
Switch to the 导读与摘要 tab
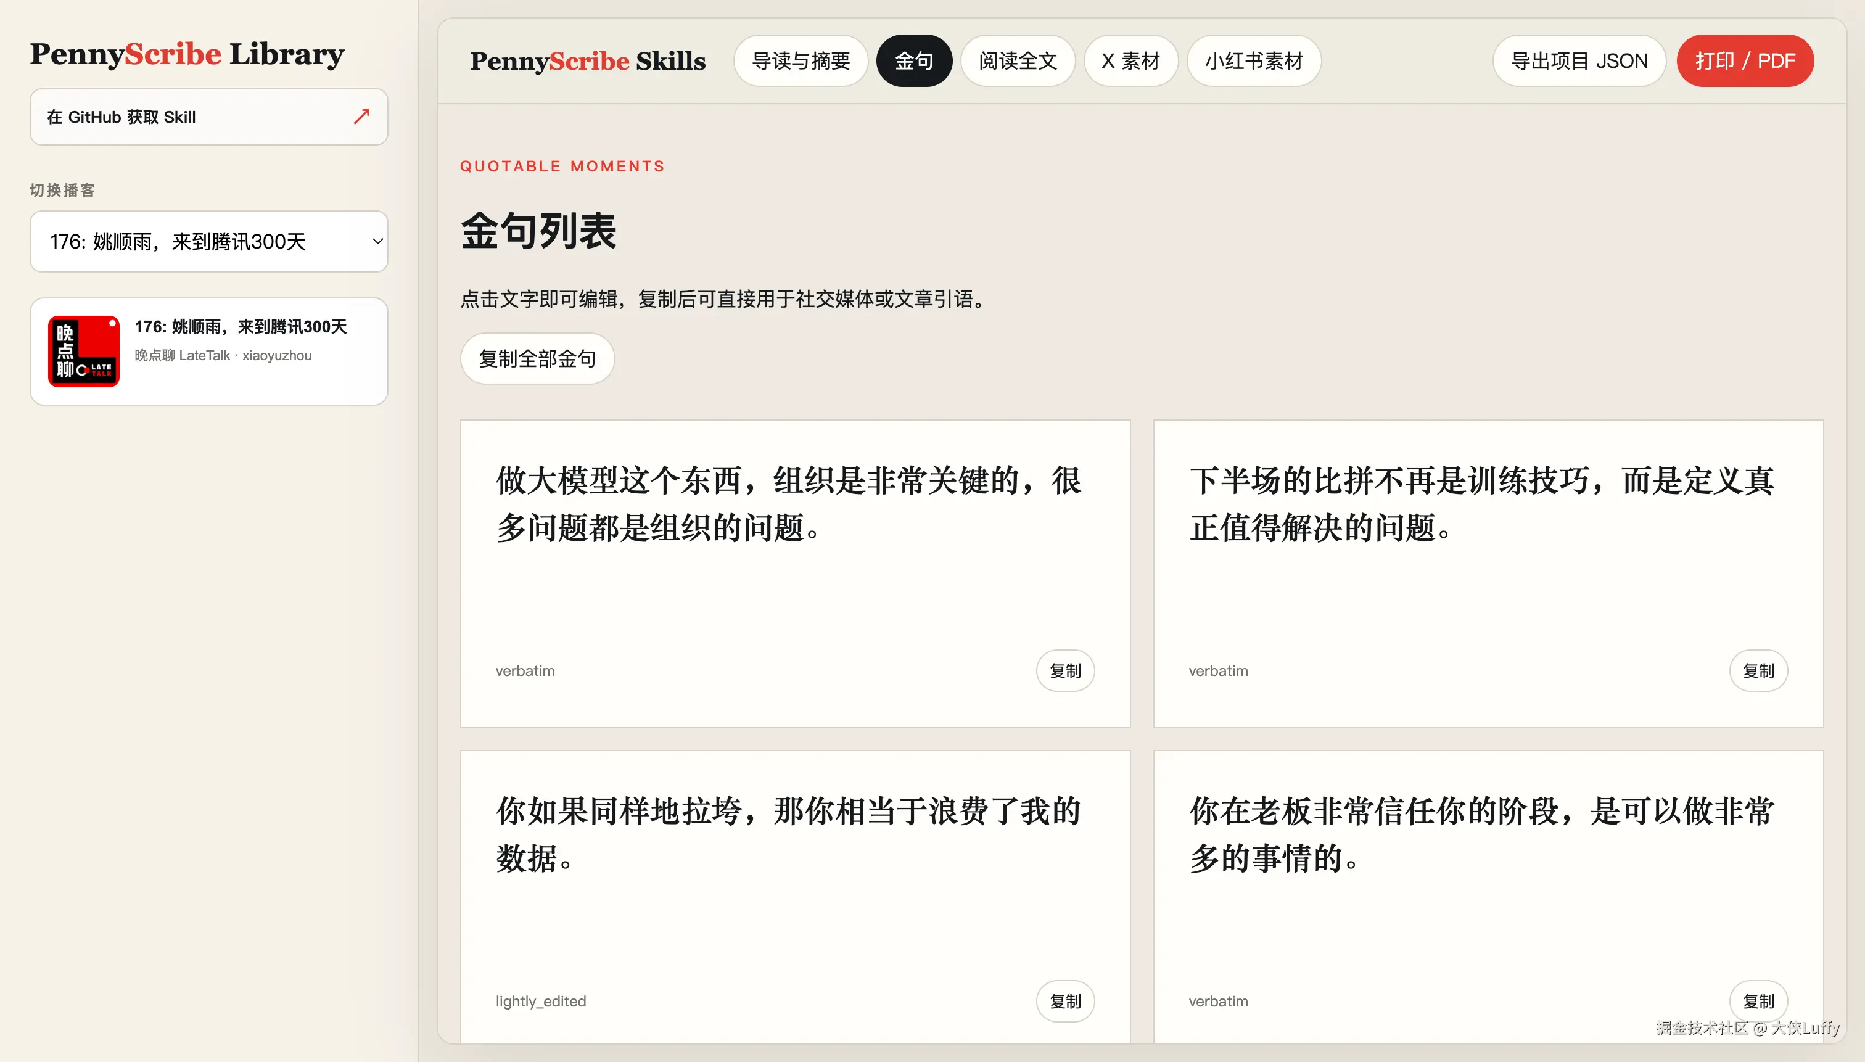coord(801,60)
